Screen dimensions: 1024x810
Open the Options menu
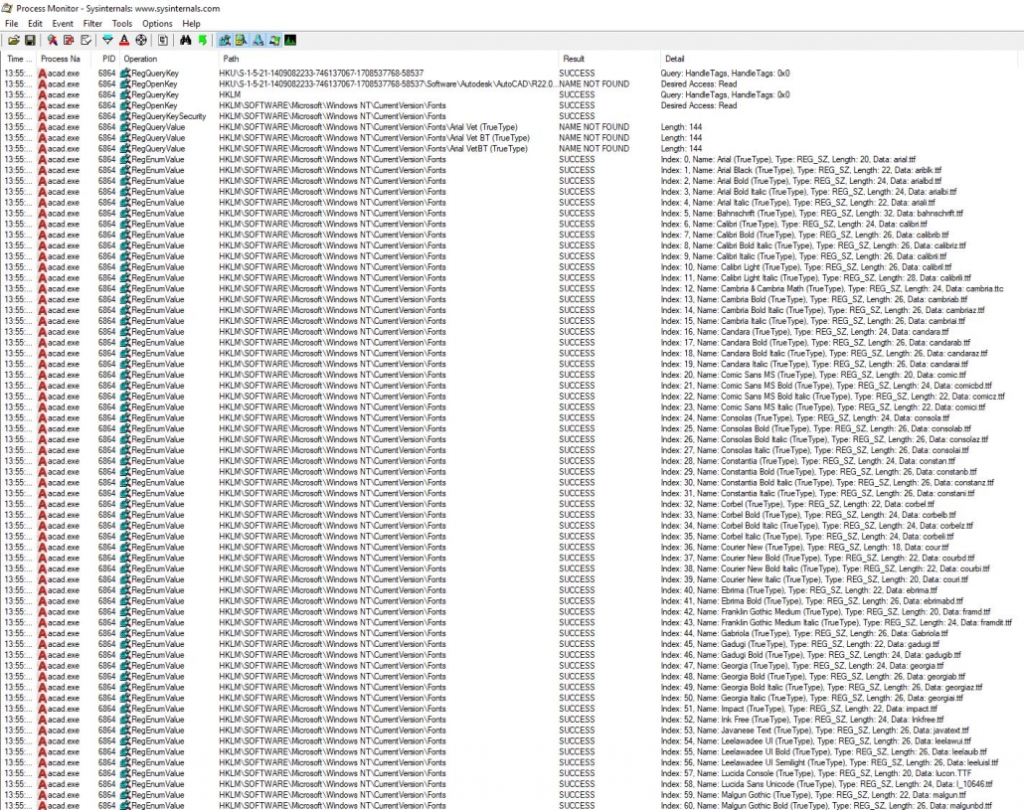157,24
